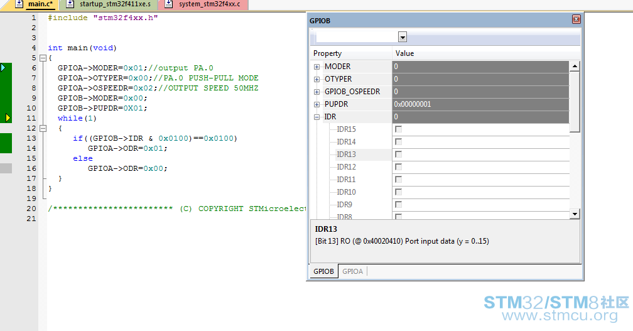Click the file icon on system_stm32f4xx.c tab
Viewport: 633px width, 331px height.
pos(169,4)
